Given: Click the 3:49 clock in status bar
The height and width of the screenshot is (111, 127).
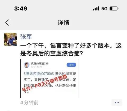Looking at the screenshot, I should pos(21,9).
